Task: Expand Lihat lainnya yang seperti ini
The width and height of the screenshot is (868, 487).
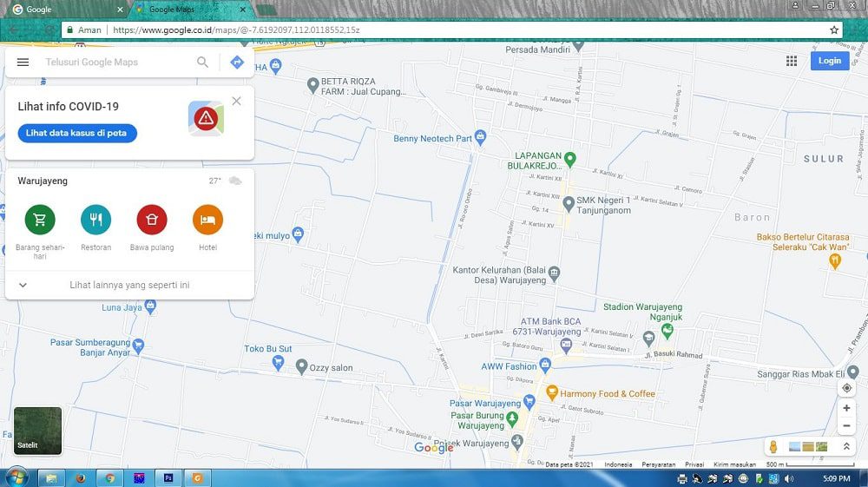Action: [x=129, y=285]
